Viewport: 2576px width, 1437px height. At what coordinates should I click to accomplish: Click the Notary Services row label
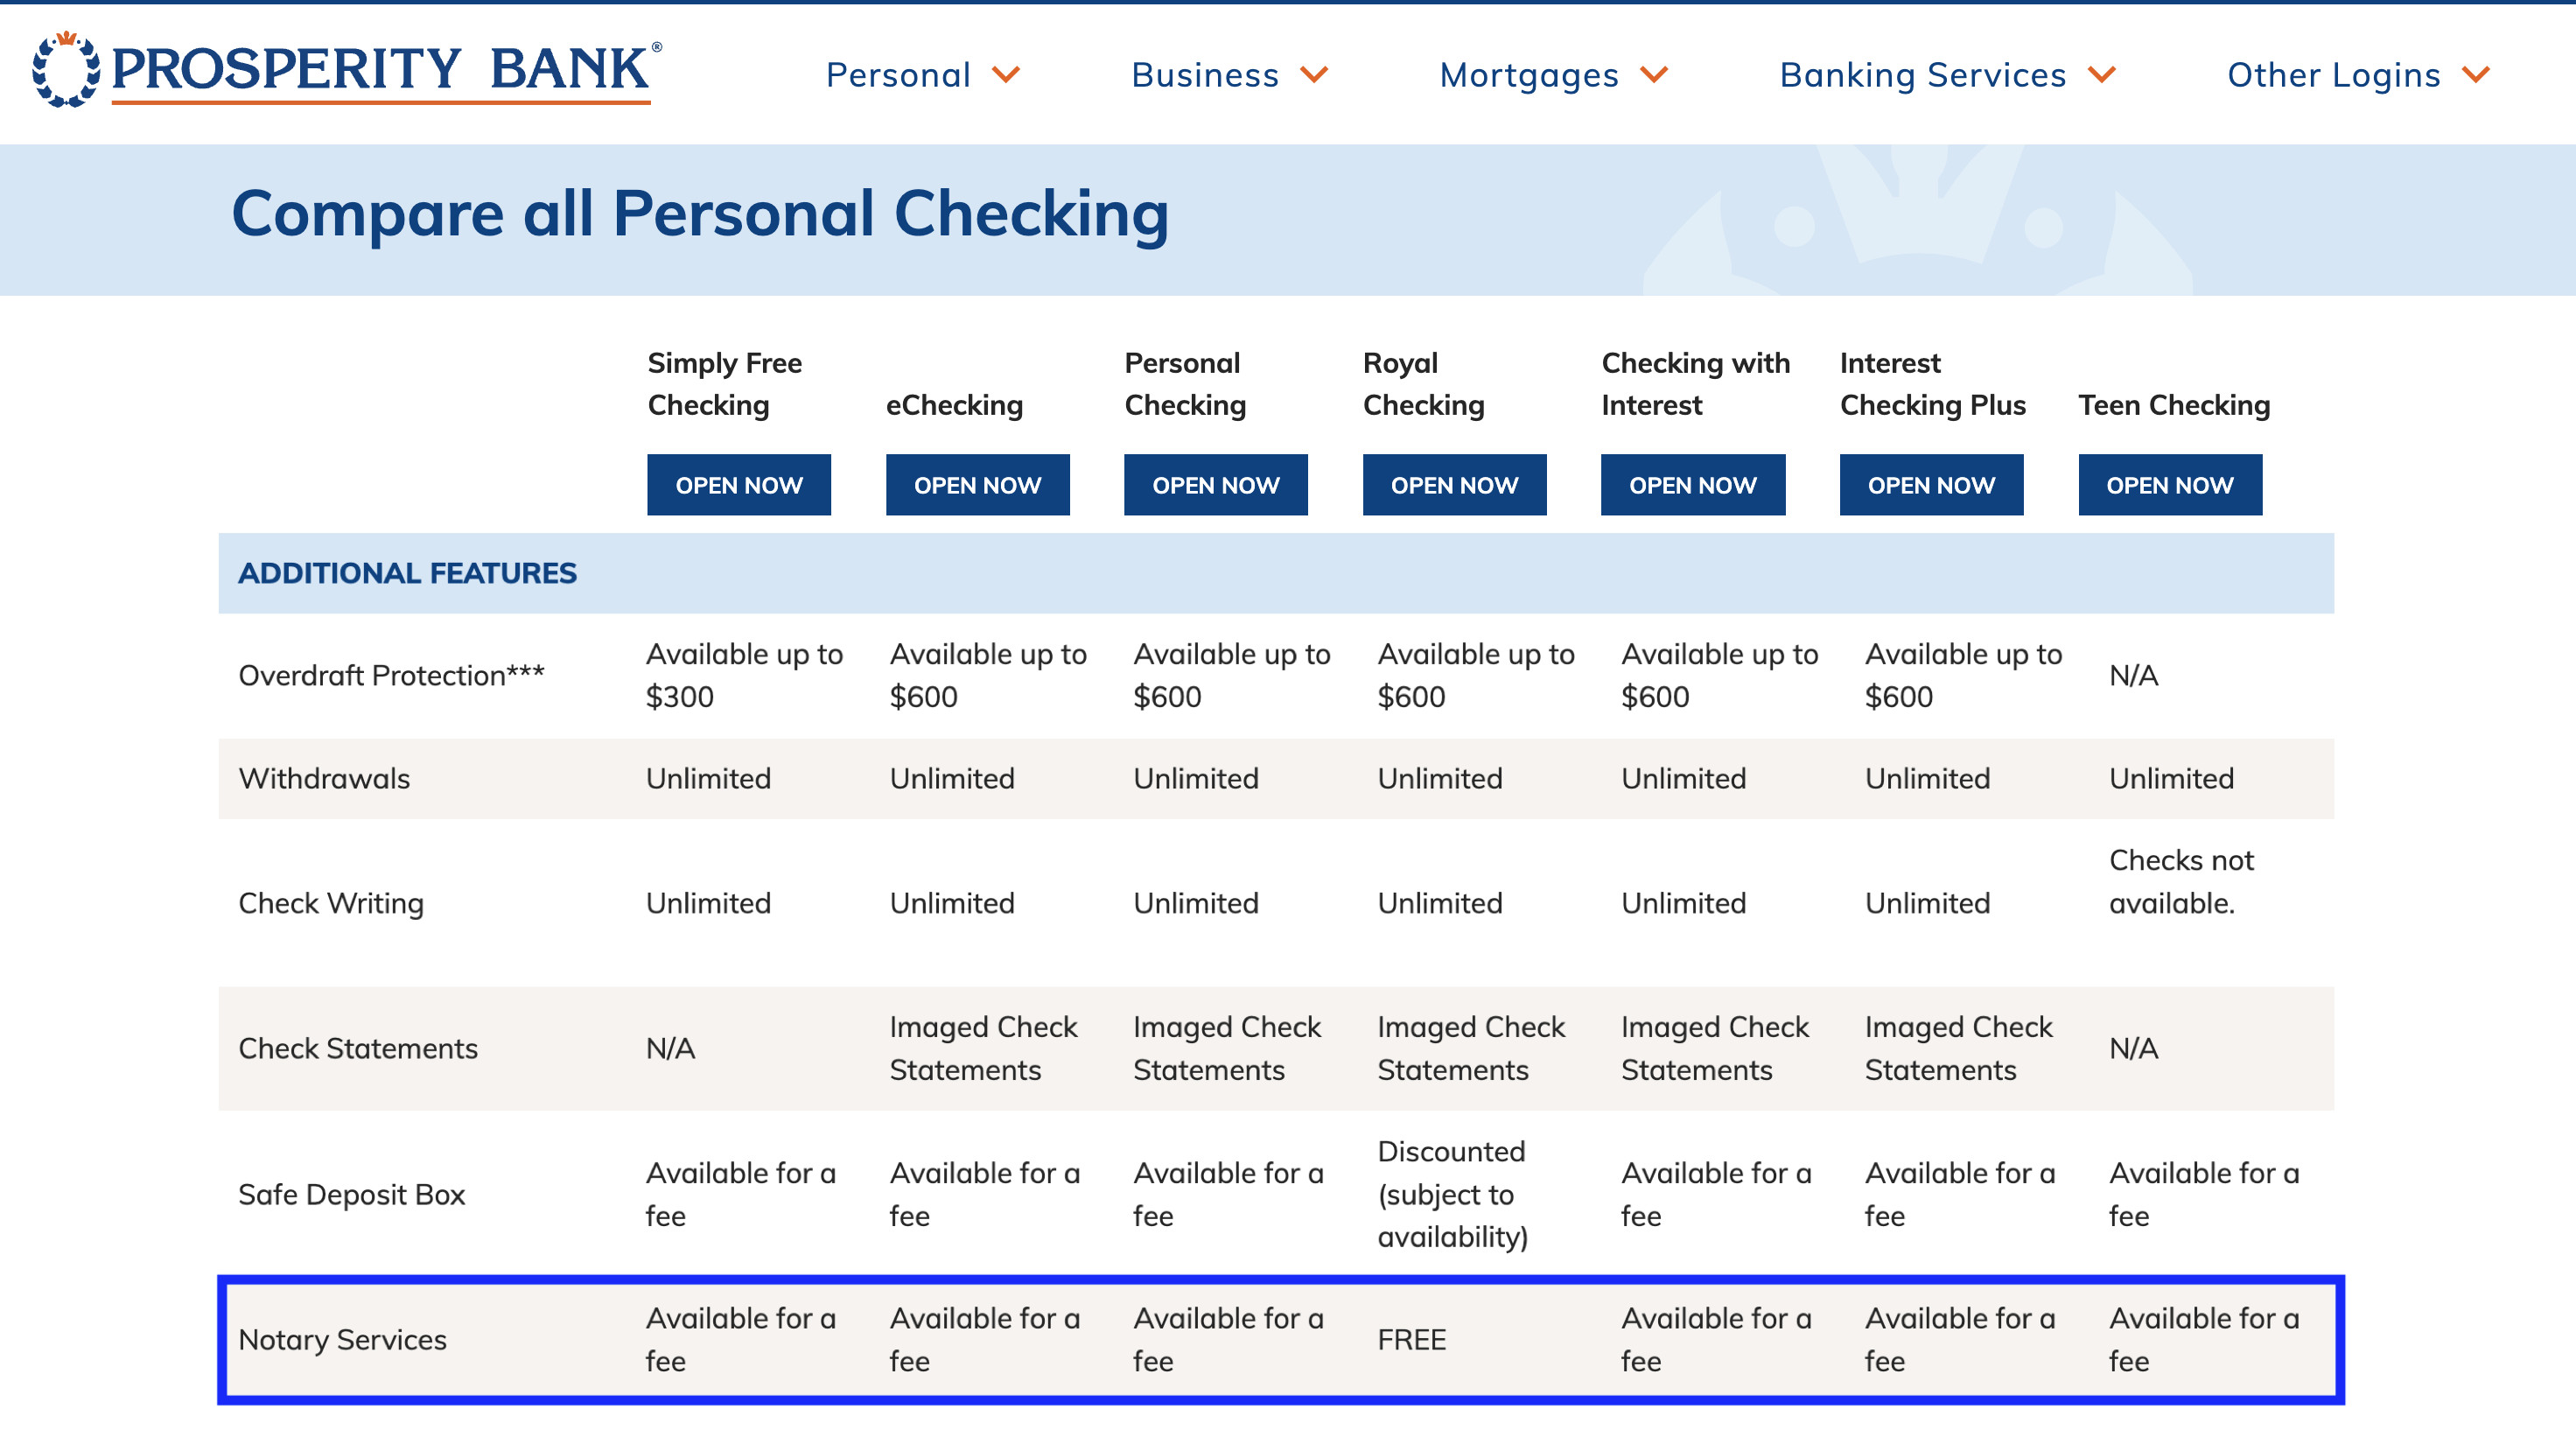coord(342,1340)
